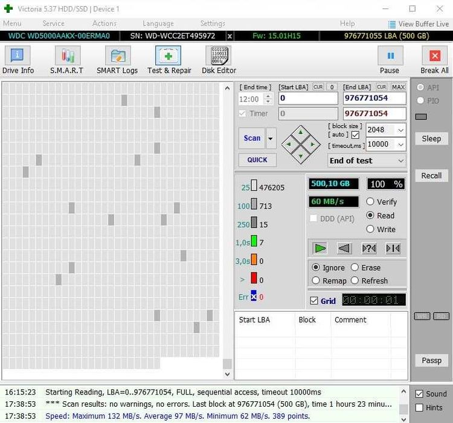Click the white 25 ms block swatch
453x423 pixels.
tap(254, 186)
